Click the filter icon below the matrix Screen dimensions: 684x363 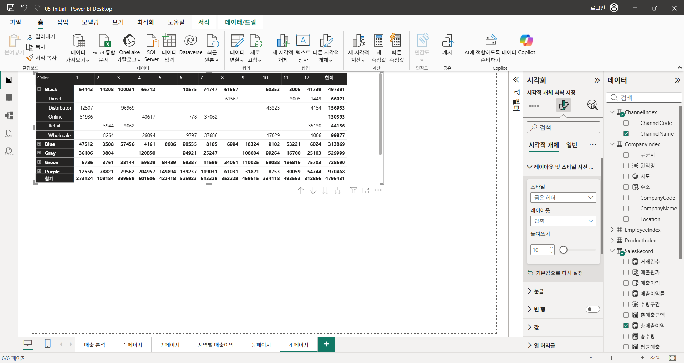(353, 190)
